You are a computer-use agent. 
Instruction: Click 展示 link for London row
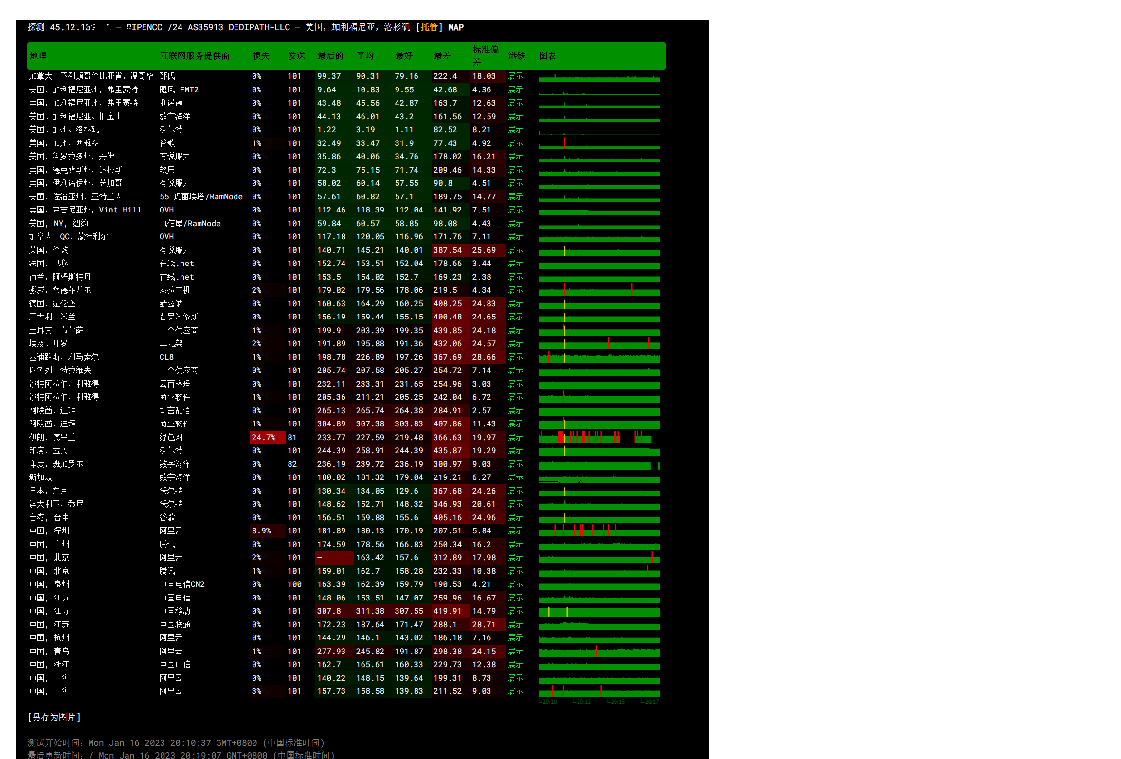pos(515,250)
